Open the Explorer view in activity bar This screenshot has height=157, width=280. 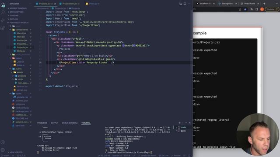(3, 5)
